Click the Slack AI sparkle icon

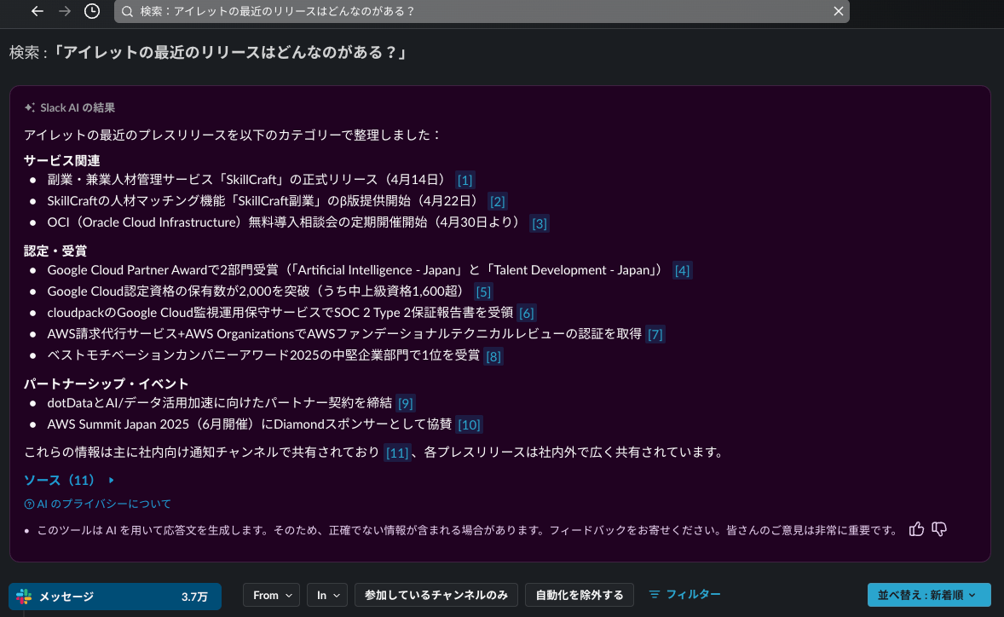click(x=30, y=107)
